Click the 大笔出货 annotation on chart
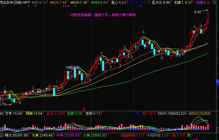Image resolution: width=219 pixels, height=140 pixels. 72,68
